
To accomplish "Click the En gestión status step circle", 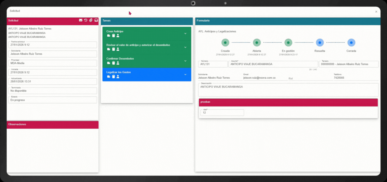I will point(288,42).
